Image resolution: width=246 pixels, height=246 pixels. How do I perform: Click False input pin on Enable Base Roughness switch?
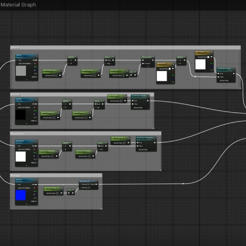(x=138, y=146)
